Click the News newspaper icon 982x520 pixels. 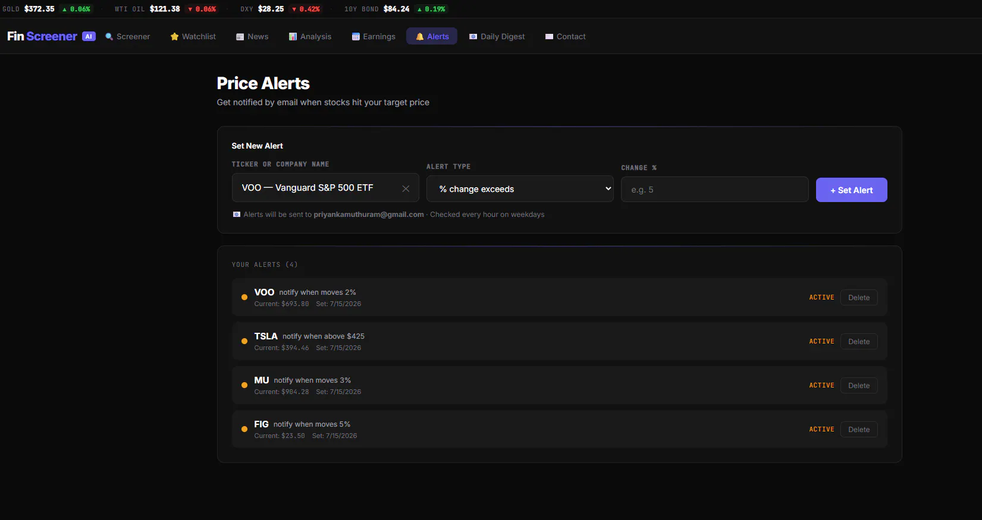(240, 37)
